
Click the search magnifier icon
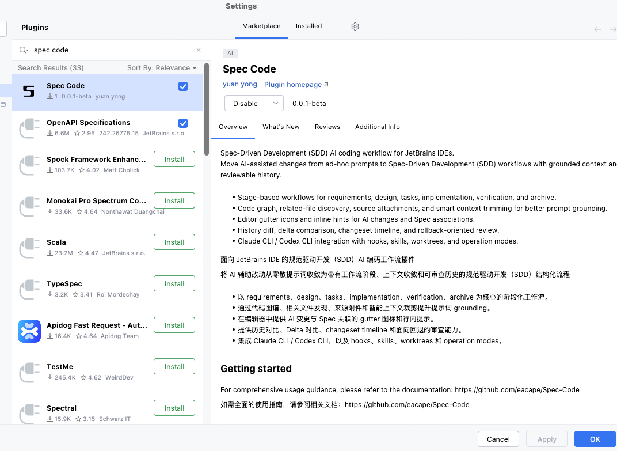pyautogui.click(x=24, y=50)
